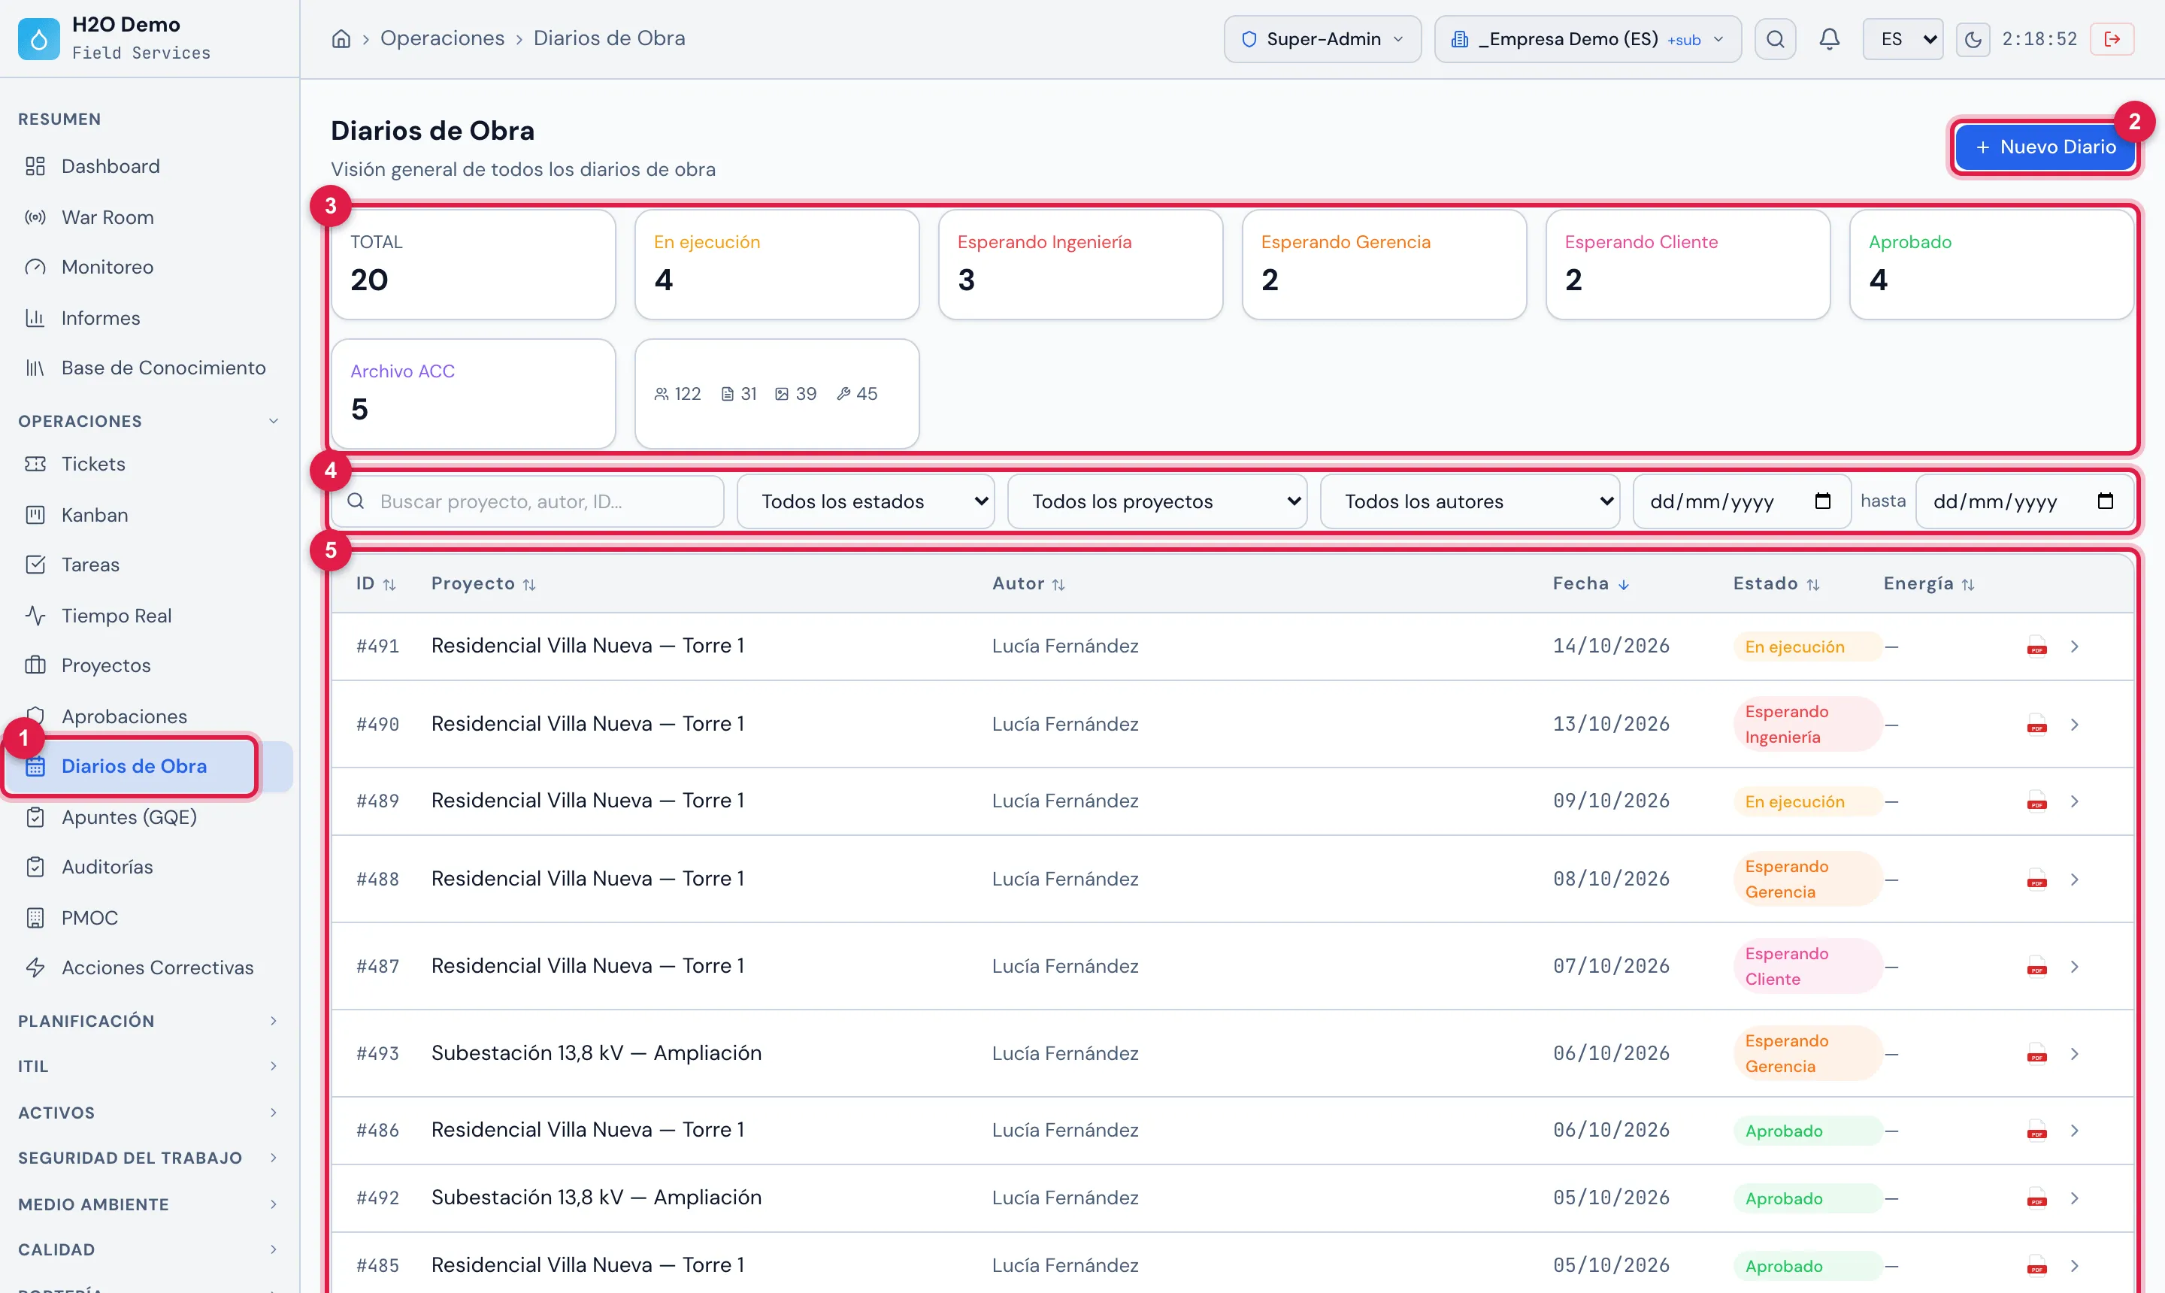
Task: Open the Todos los proyectos filter
Action: pyautogui.click(x=1156, y=502)
